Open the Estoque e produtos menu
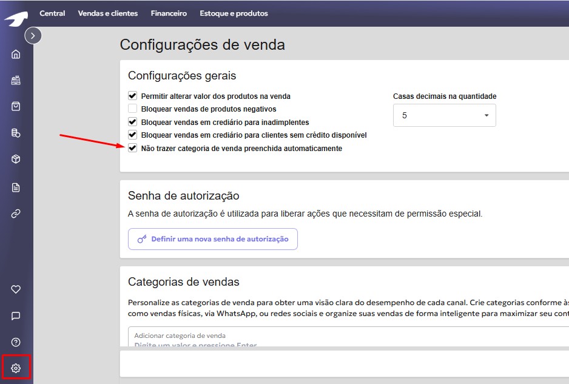 [234, 13]
